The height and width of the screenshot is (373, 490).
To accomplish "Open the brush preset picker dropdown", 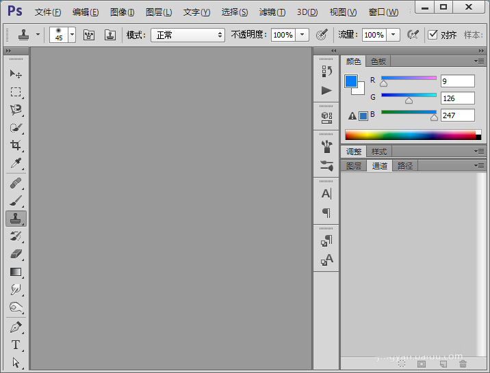I will (x=72, y=35).
